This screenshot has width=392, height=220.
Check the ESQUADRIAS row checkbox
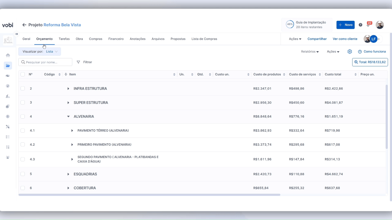tap(23, 174)
